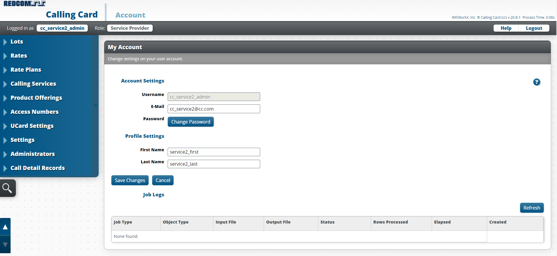Expand the Rate Plans section
The image size is (557, 256).
pyautogui.click(x=26, y=70)
